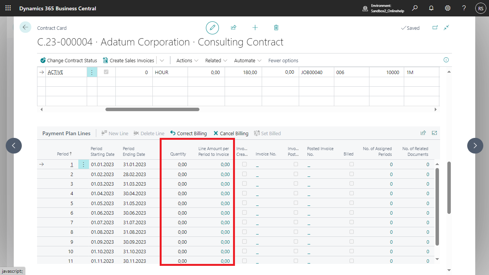
Task: Toggle Invoice Posted checkbox for period 1
Action: 296,164
